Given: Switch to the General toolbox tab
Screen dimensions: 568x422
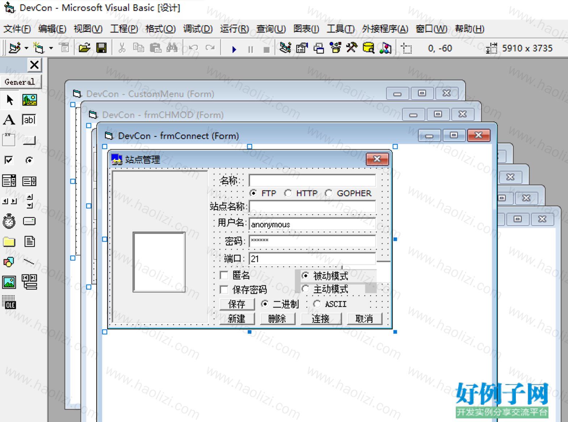Looking at the screenshot, I should 21,82.
